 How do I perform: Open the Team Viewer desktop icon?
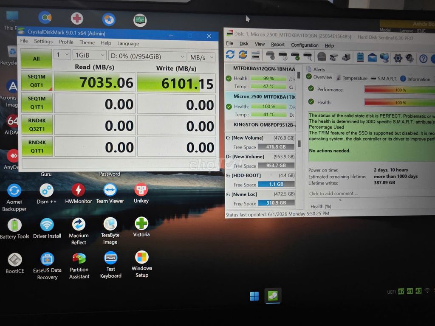(110, 194)
